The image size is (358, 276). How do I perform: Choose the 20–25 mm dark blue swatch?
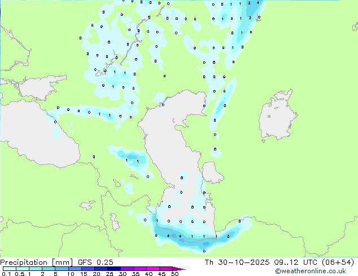101,269
